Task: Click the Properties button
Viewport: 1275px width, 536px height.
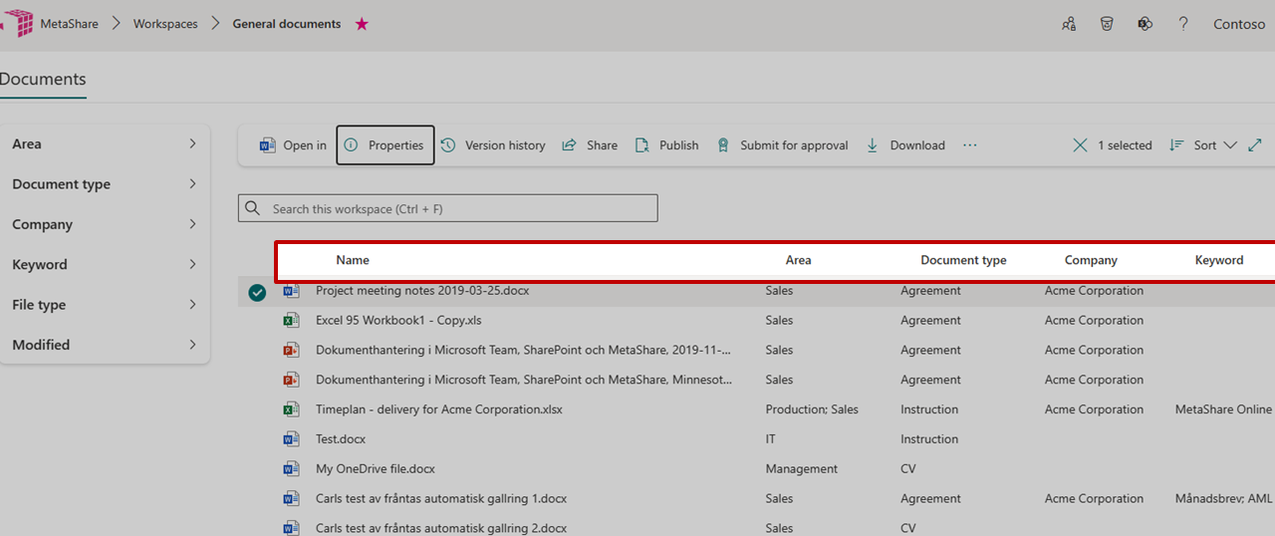Action: [x=385, y=145]
